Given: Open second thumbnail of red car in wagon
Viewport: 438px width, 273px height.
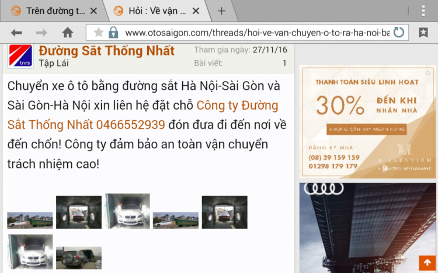Looking at the screenshot, I should click(79, 212).
